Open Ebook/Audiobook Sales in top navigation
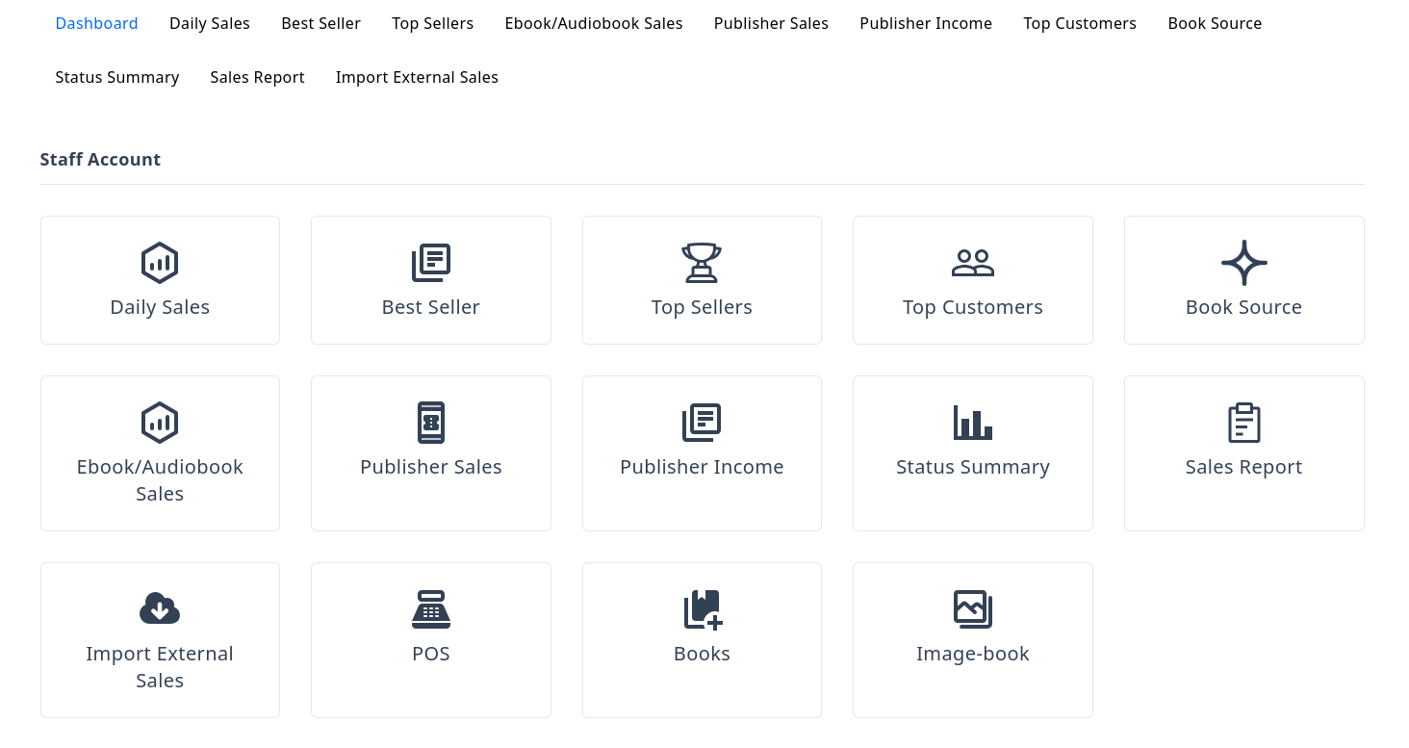This screenshot has width=1409, height=748. click(593, 23)
